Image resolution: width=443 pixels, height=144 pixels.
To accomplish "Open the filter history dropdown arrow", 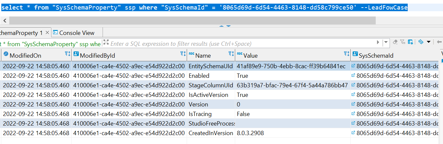I will click(386, 43).
